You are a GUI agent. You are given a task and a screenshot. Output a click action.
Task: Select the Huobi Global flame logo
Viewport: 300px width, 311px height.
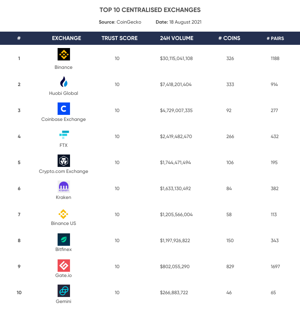point(64,82)
